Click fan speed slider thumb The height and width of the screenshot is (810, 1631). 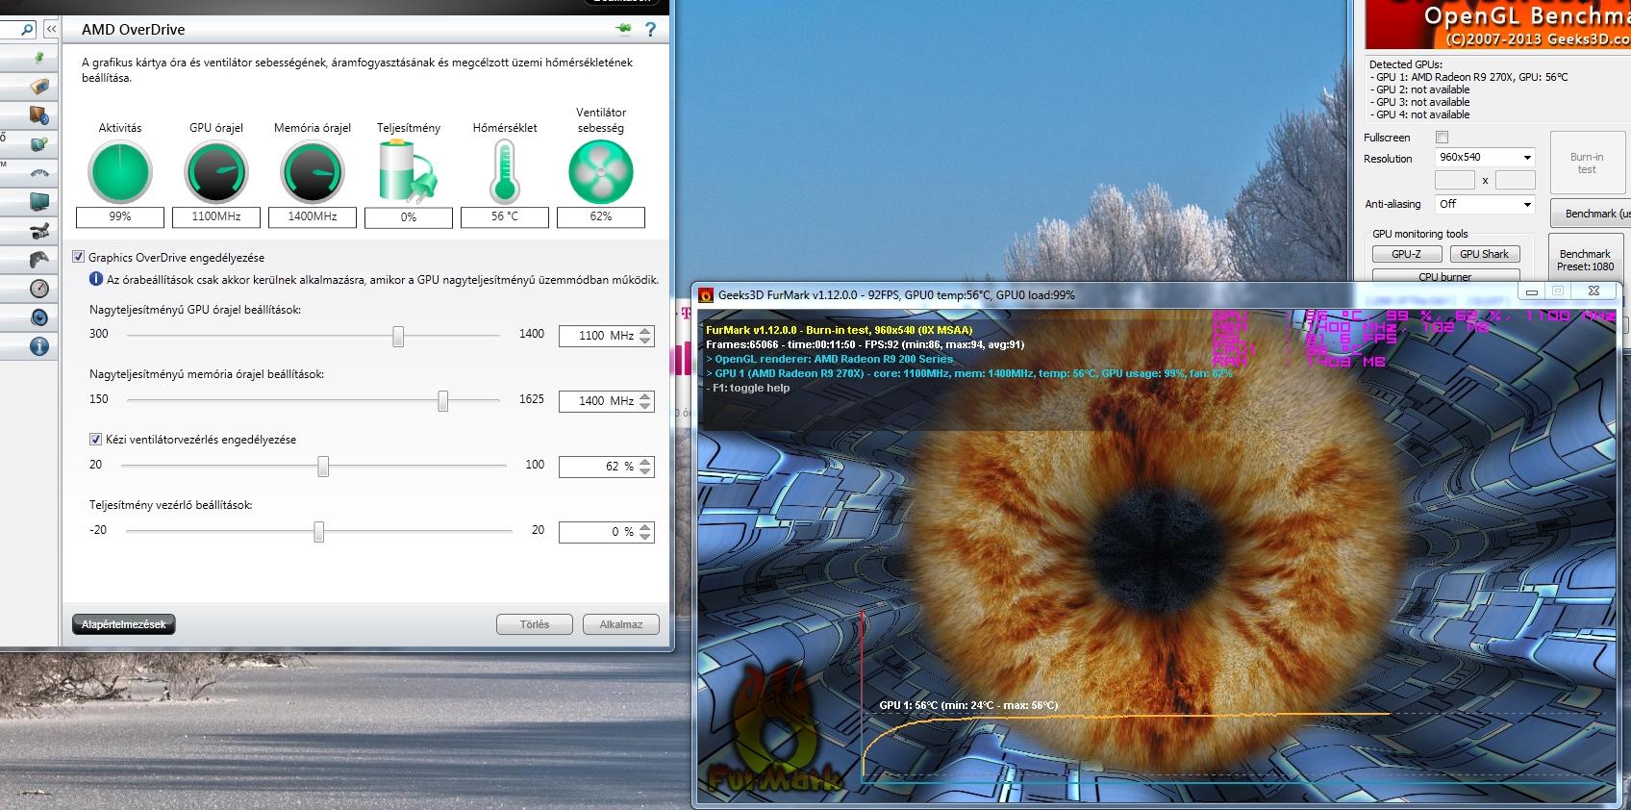tap(323, 467)
